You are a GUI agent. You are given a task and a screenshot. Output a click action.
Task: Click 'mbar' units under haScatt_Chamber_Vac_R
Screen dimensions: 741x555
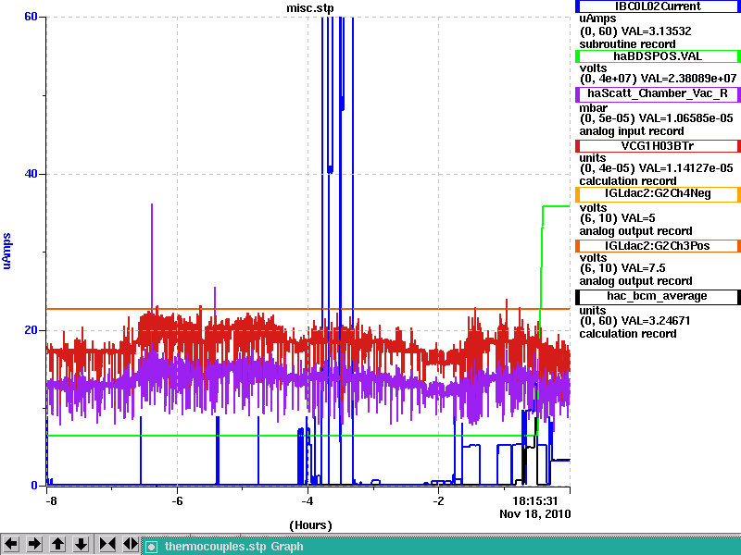point(593,108)
